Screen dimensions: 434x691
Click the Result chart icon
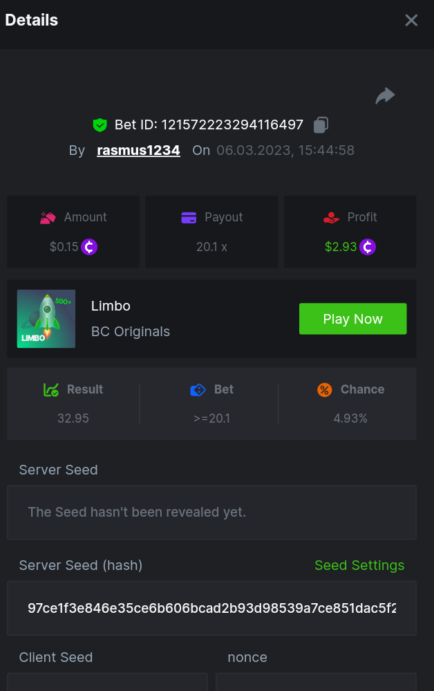click(x=51, y=389)
